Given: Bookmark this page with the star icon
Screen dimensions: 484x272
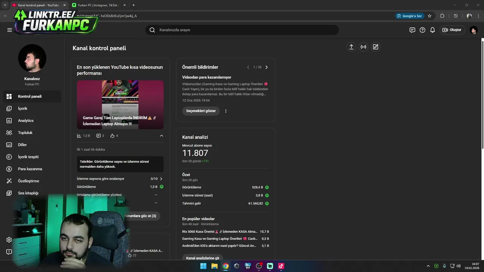Looking at the screenshot, I should click(x=430, y=16).
